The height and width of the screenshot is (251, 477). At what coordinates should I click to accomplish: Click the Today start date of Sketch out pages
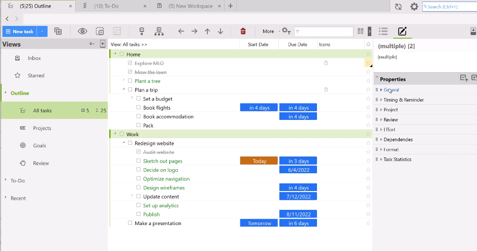[259, 161]
